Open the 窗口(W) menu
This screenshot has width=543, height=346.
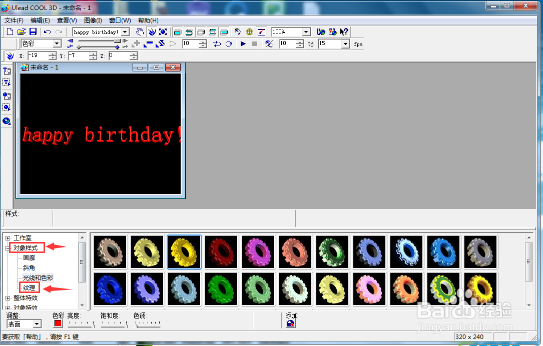[x=120, y=20]
